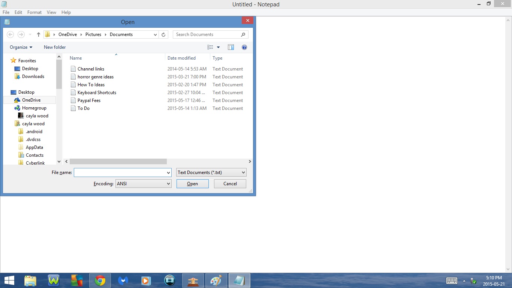The width and height of the screenshot is (512, 288).
Task: Click the search magnifier icon
Action: (243, 34)
